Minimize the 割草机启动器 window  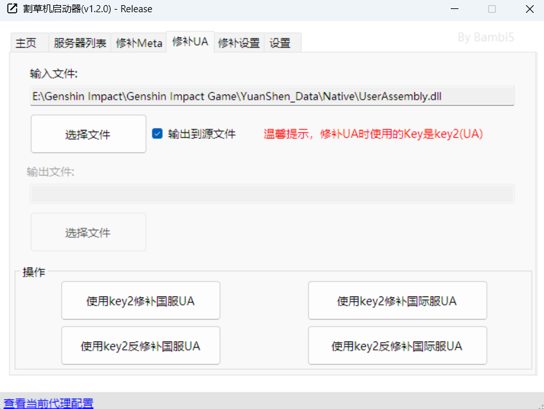455,9
